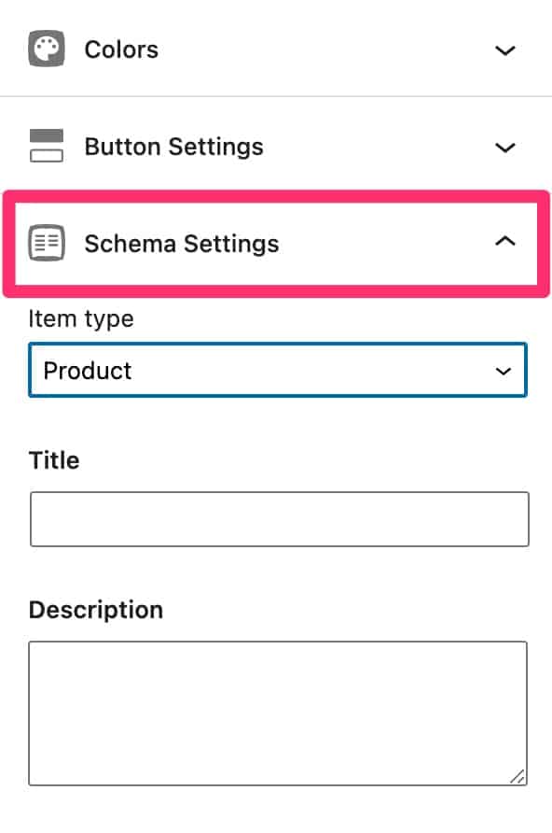552x833 pixels.
Task: Select the Colors panel heading text
Action: (x=121, y=49)
